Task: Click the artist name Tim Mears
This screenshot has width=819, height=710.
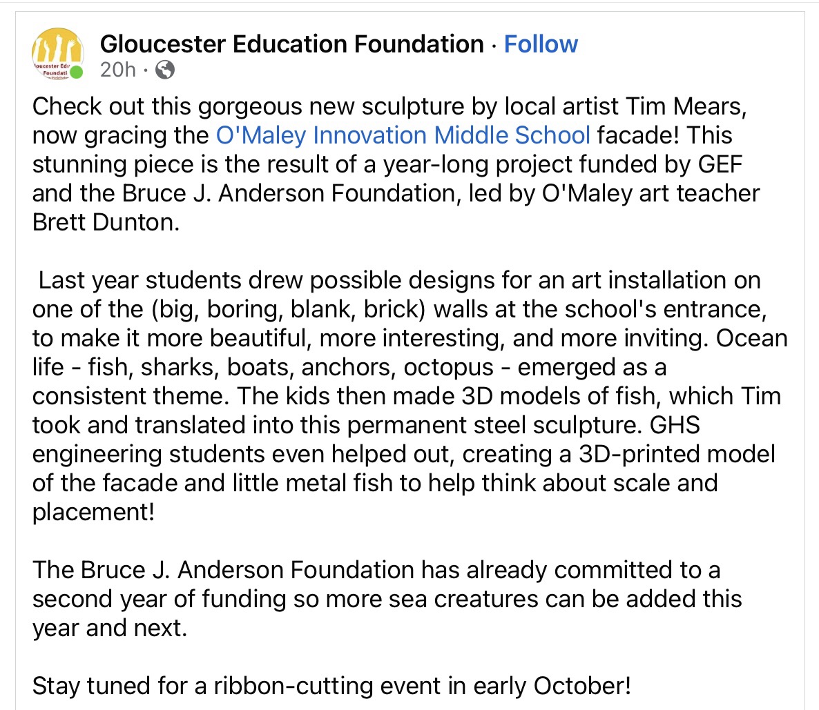Action: [x=686, y=106]
